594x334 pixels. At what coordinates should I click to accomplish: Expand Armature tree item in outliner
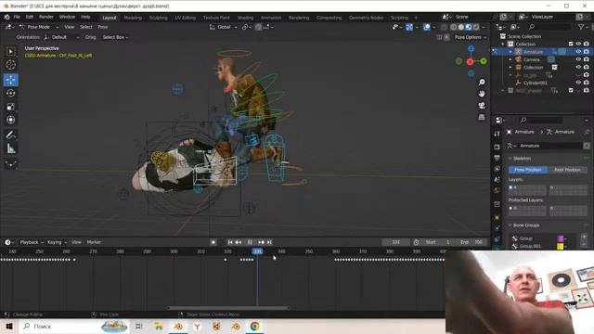(510, 52)
